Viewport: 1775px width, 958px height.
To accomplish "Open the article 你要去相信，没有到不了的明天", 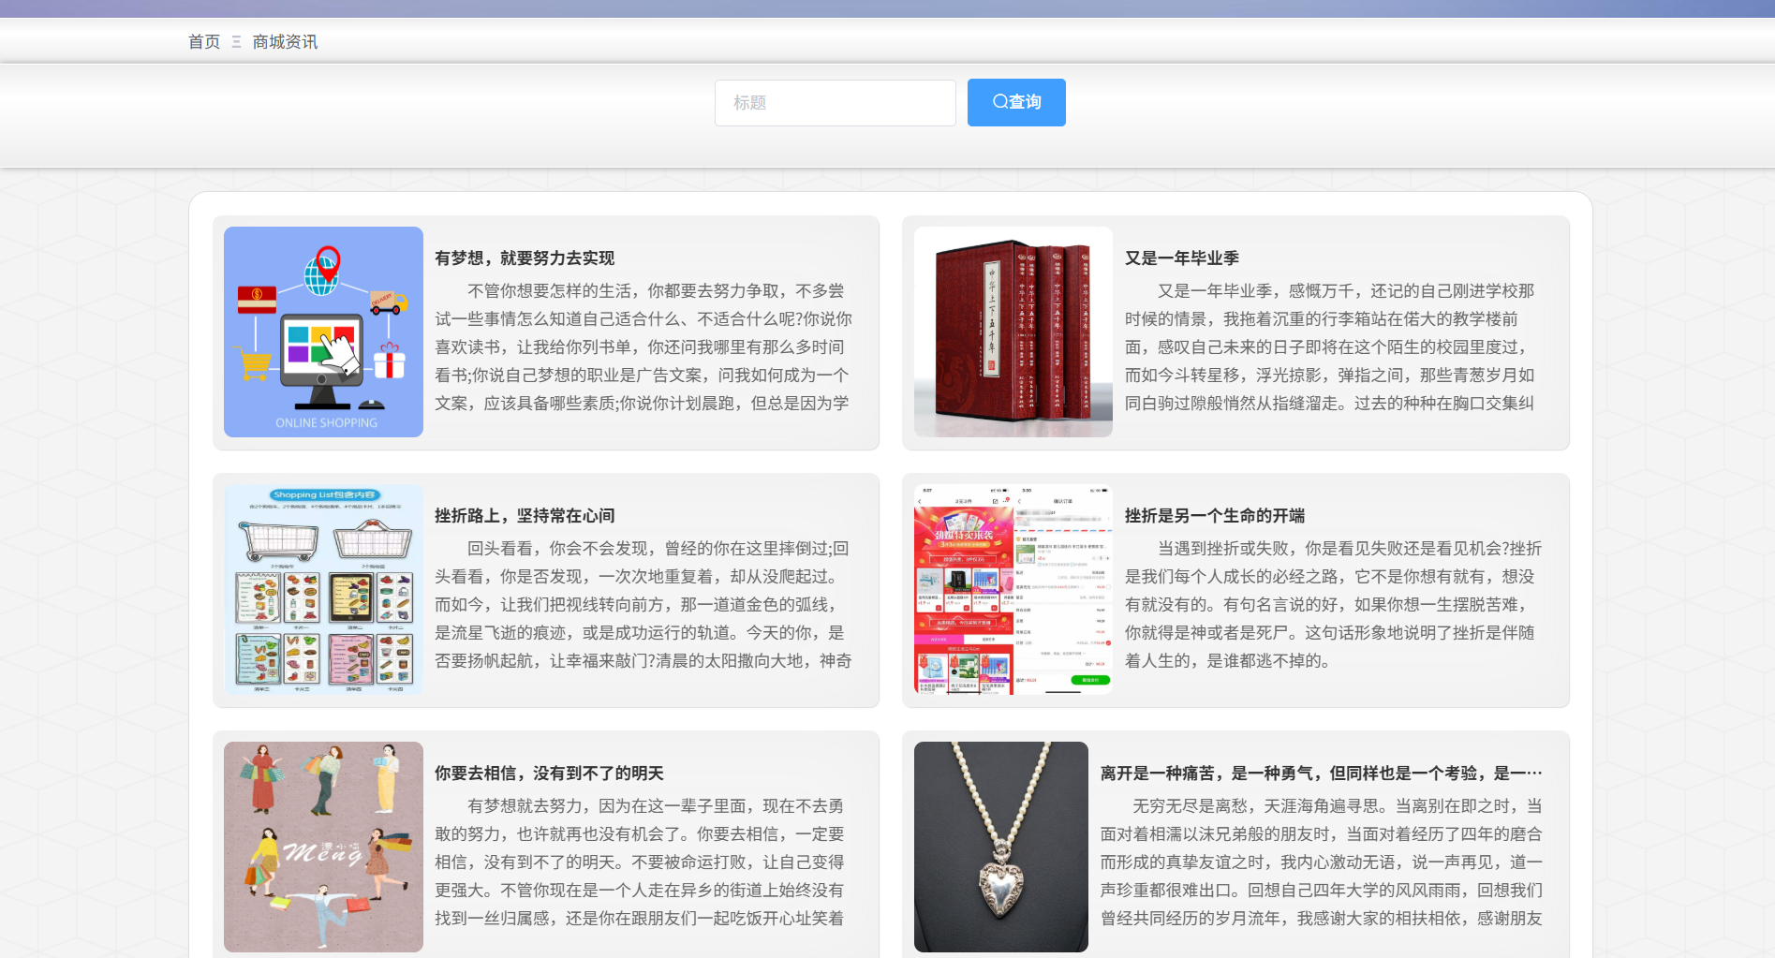I will pos(547,774).
